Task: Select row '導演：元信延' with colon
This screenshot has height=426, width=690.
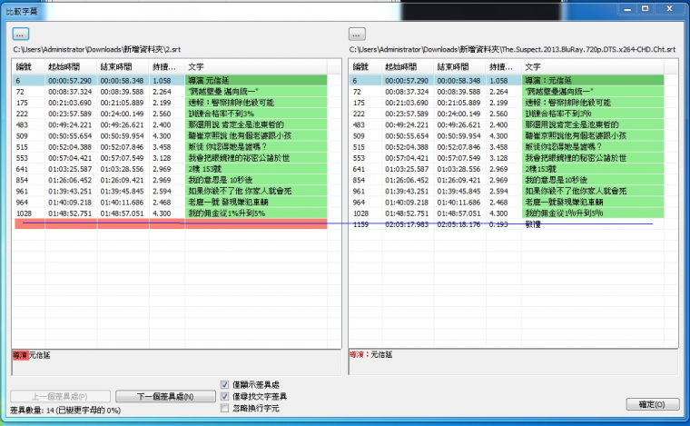Action: pyautogui.click(x=507, y=81)
